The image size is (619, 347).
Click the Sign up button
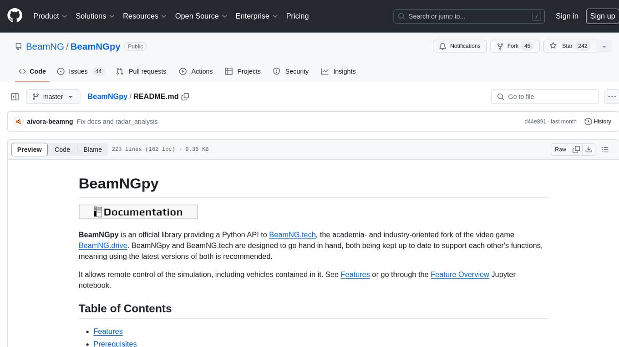[602, 16]
